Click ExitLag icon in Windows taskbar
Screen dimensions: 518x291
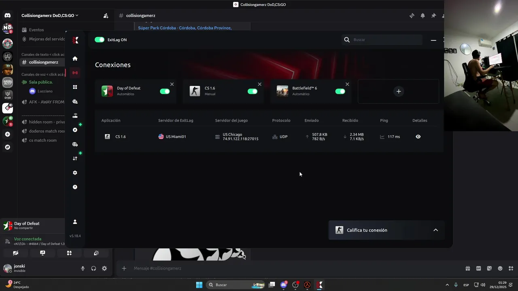pos(320,285)
